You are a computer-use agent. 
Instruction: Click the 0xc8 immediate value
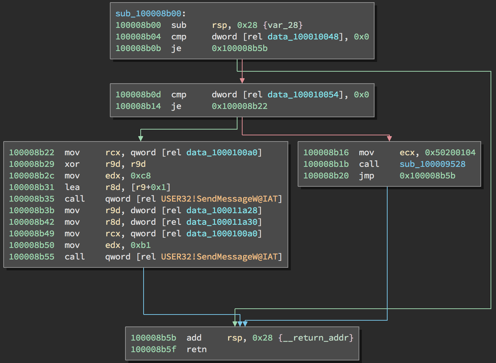[x=141, y=176]
